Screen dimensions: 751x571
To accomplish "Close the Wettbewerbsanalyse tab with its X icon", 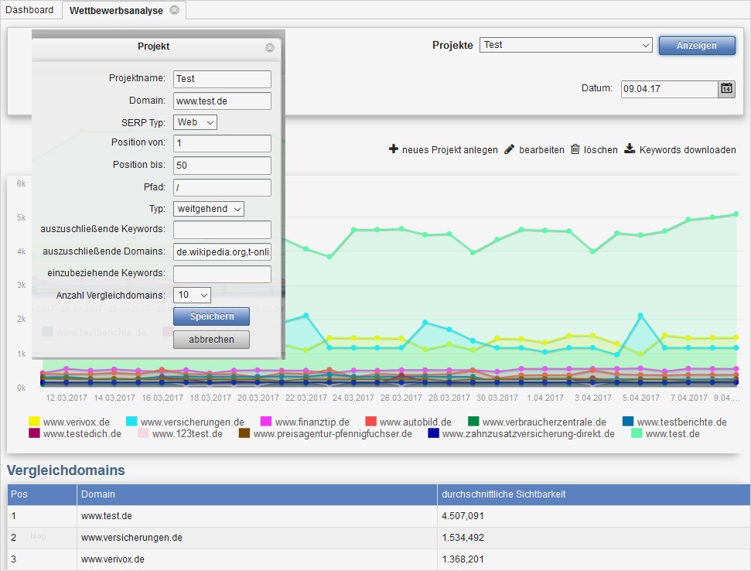I will pyautogui.click(x=174, y=10).
